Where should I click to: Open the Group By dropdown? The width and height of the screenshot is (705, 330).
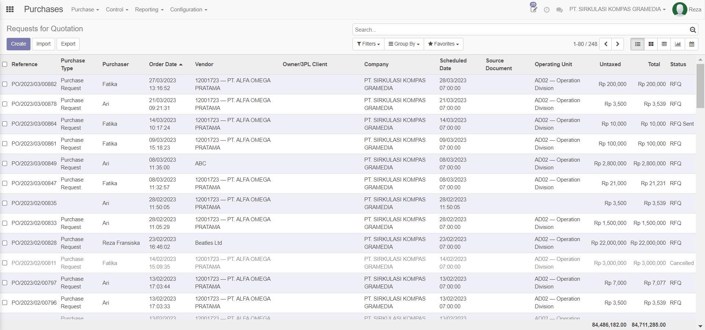pyautogui.click(x=404, y=44)
